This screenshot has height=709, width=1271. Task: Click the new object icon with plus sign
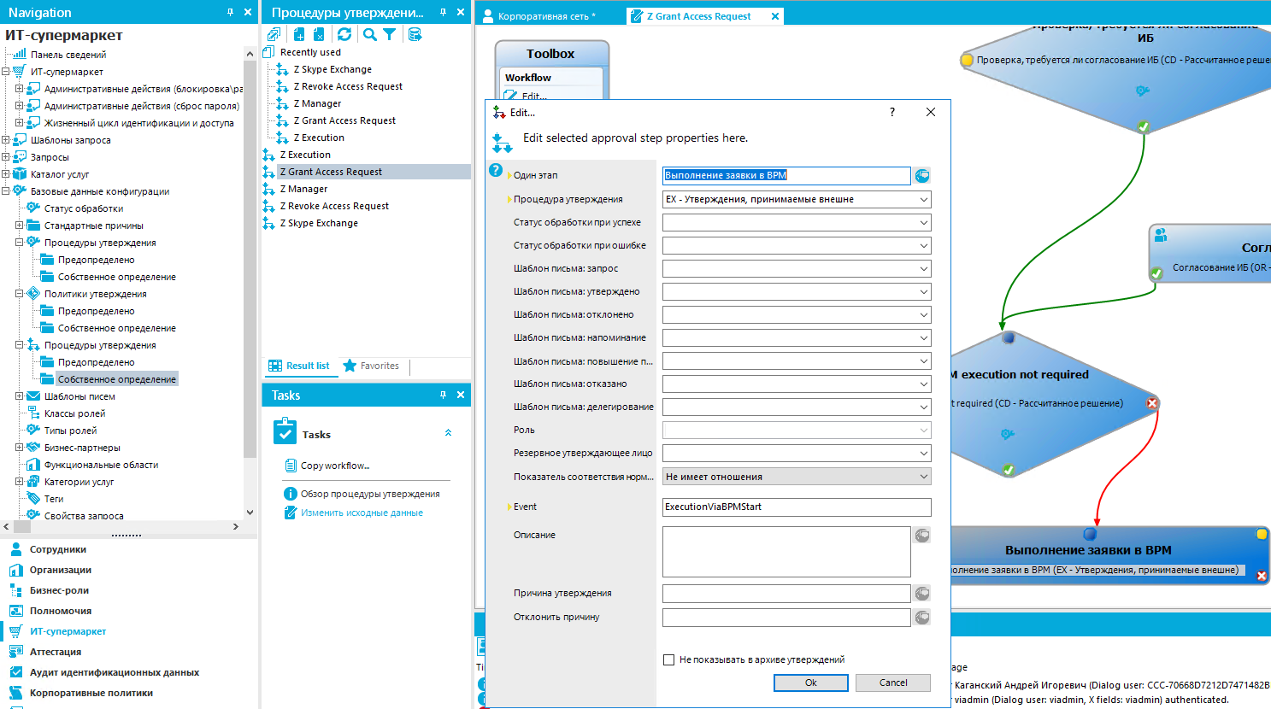[x=299, y=34]
